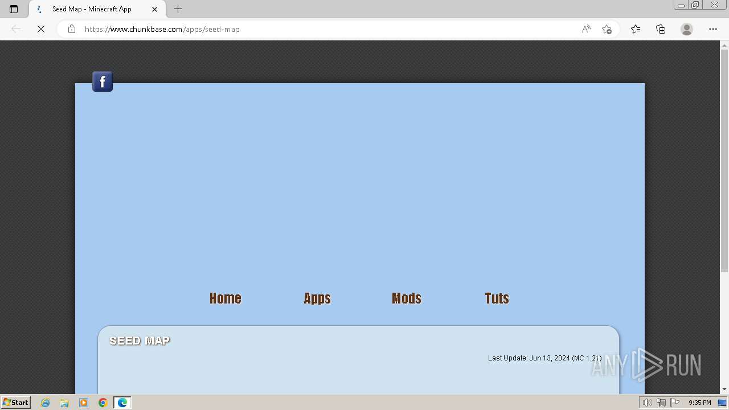Open the Windows Start menu
Screen dimensions: 729x410
click(x=16, y=402)
